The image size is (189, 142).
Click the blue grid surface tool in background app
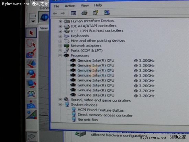point(31,104)
